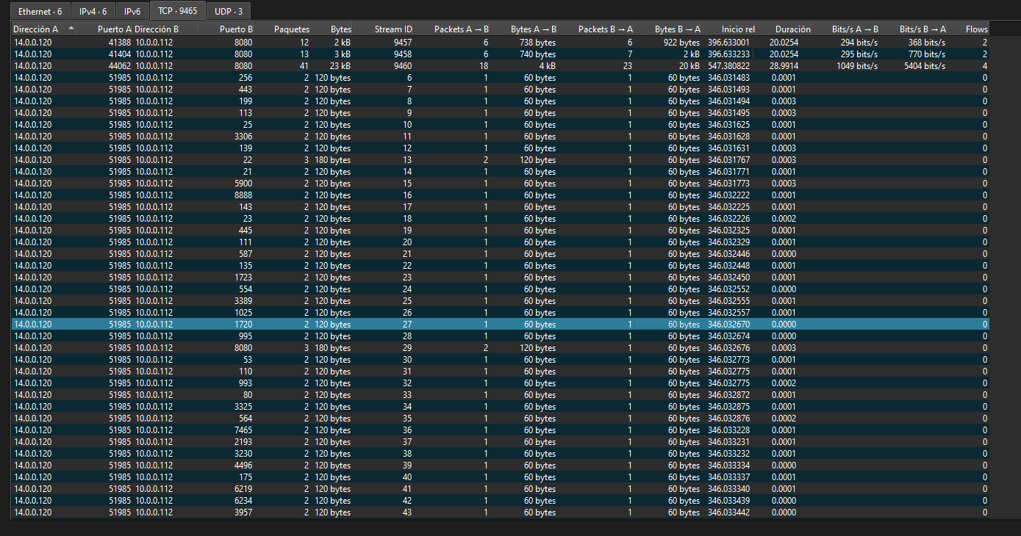
Task: Click the TCP · 9465 tab
Action: coord(177,11)
